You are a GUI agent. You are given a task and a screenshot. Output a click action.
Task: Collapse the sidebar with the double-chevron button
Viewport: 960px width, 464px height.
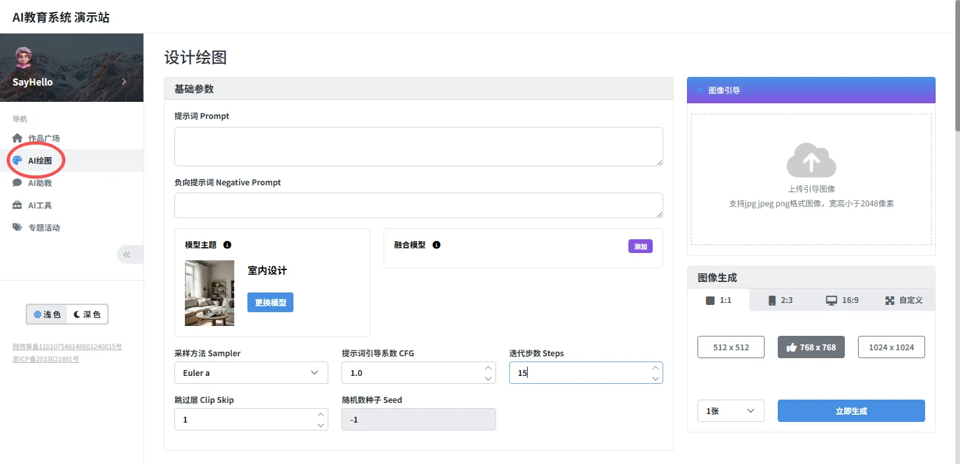tap(127, 254)
